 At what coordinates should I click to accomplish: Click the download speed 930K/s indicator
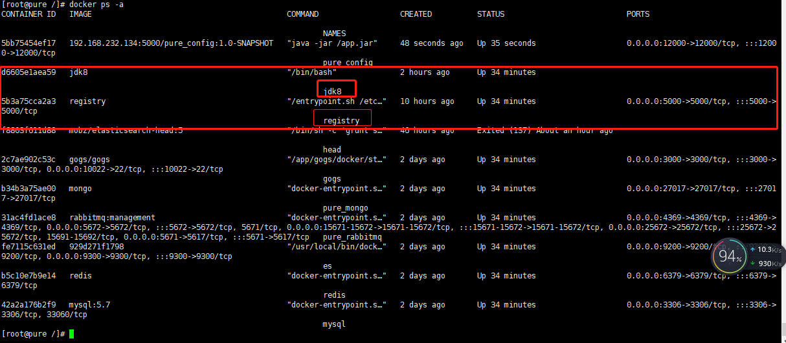point(765,264)
